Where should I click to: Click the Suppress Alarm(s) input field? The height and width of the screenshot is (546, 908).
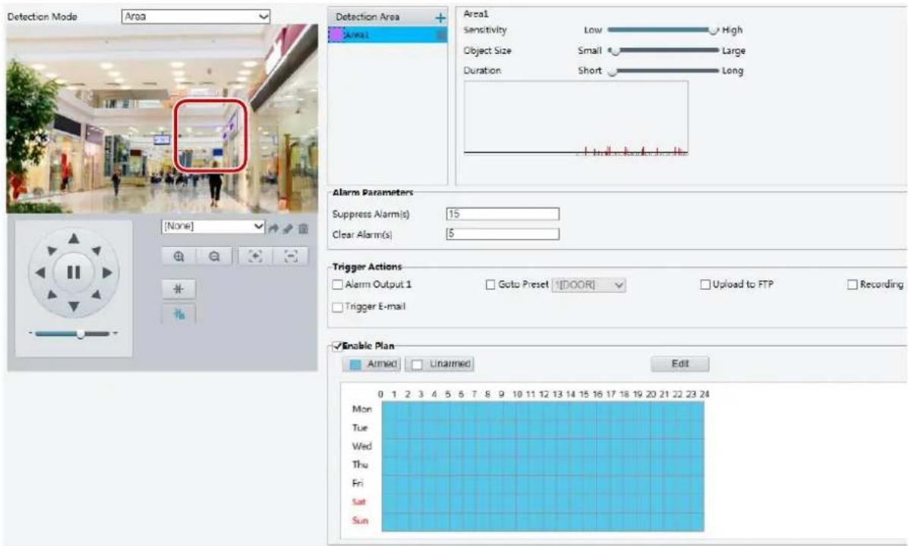503,214
